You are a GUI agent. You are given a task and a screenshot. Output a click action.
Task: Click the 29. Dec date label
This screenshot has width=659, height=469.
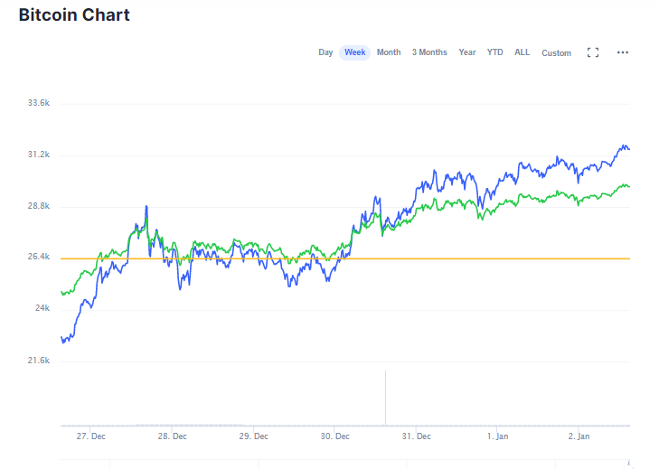253,436
